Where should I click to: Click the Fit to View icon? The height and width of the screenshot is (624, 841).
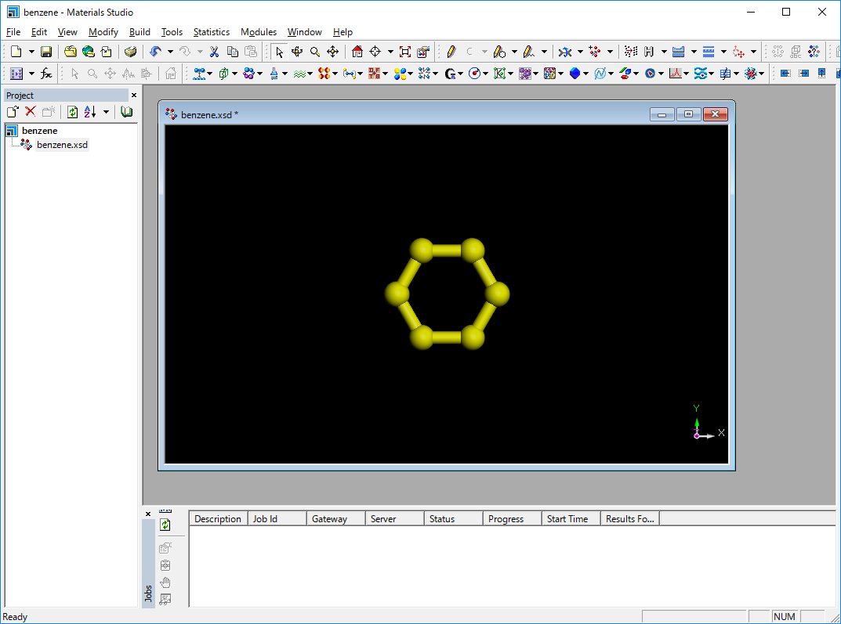click(x=404, y=52)
